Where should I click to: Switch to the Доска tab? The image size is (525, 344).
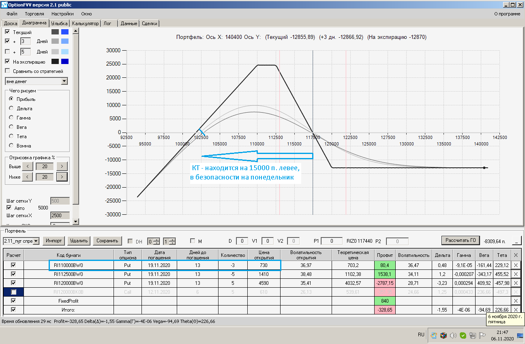click(11, 24)
